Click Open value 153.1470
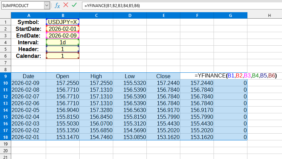The width and height of the screenshot is (282, 159). [x=63, y=137]
